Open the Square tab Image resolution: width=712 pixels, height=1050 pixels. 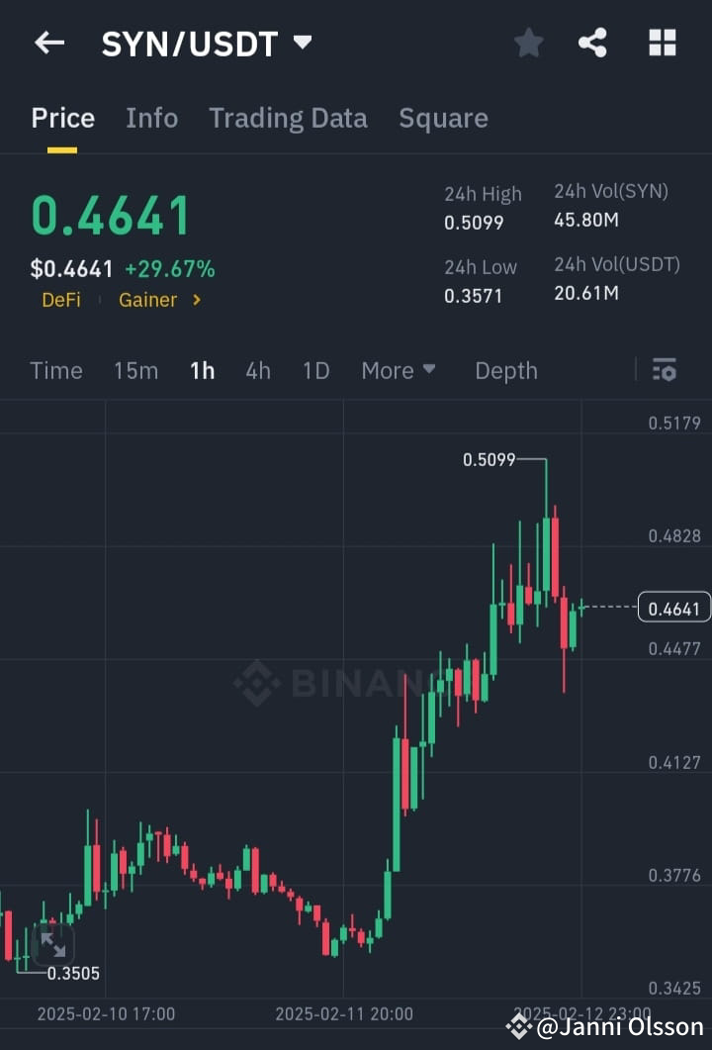pyautogui.click(x=443, y=118)
